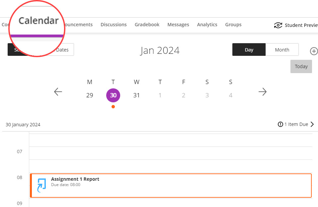
Task: Go to the previous week arrow
Action: click(x=58, y=92)
